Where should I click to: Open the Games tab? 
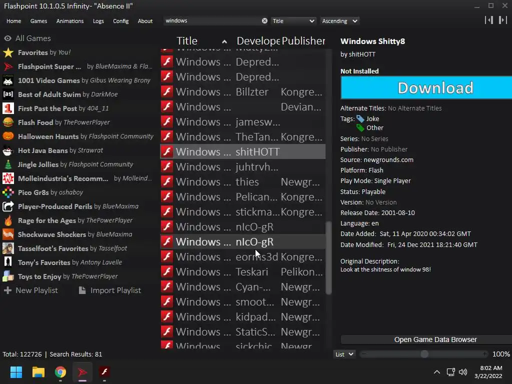click(38, 21)
